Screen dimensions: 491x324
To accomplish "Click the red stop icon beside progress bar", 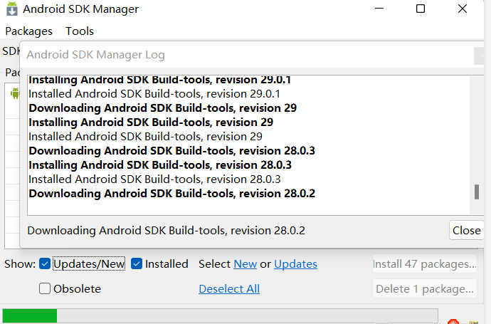I will [453, 321].
